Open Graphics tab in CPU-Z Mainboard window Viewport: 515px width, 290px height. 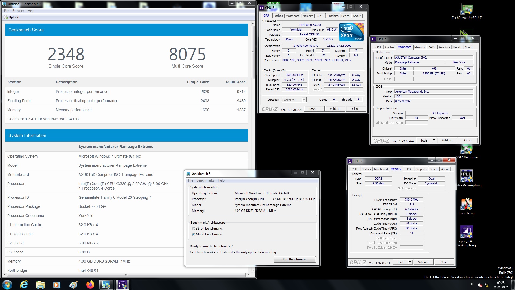point(444,47)
